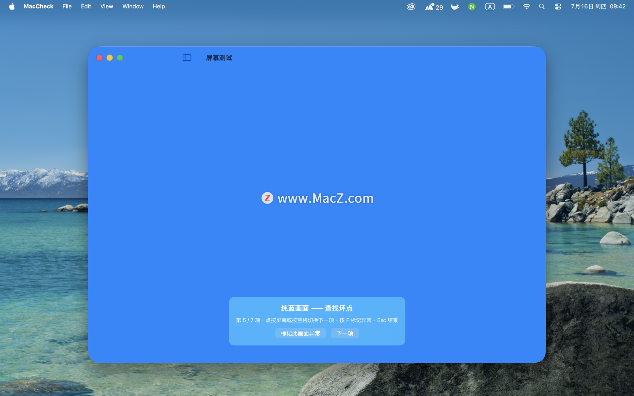Click the 第 5 / 7 项 instruction line
The height and width of the screenshot is (396, 634).
[x=317, y=320]
